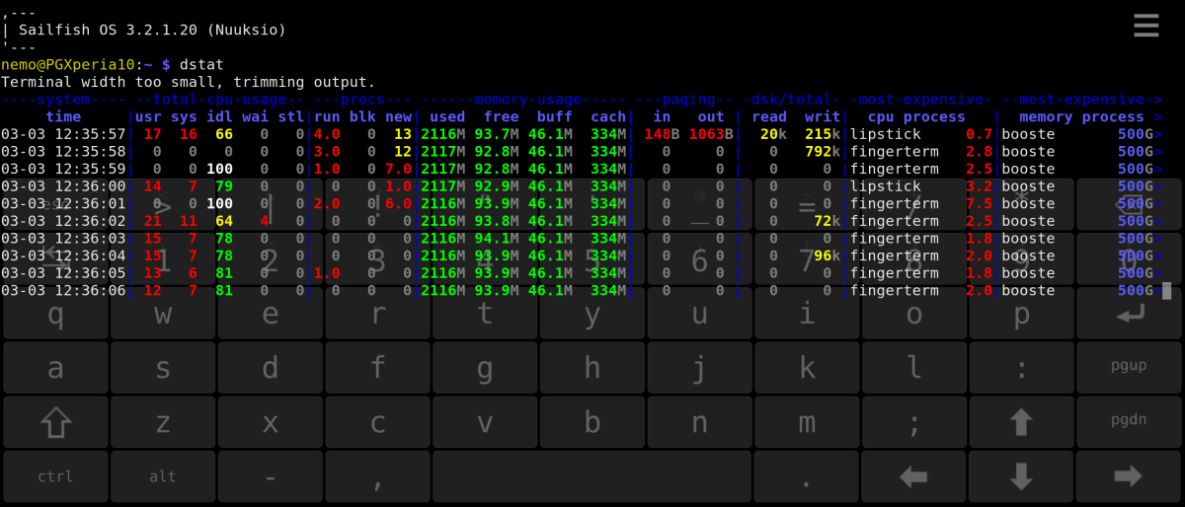This screenshot has height=507, width=1185.
Task: Tap the letter m key
Action: pos(807,422)
